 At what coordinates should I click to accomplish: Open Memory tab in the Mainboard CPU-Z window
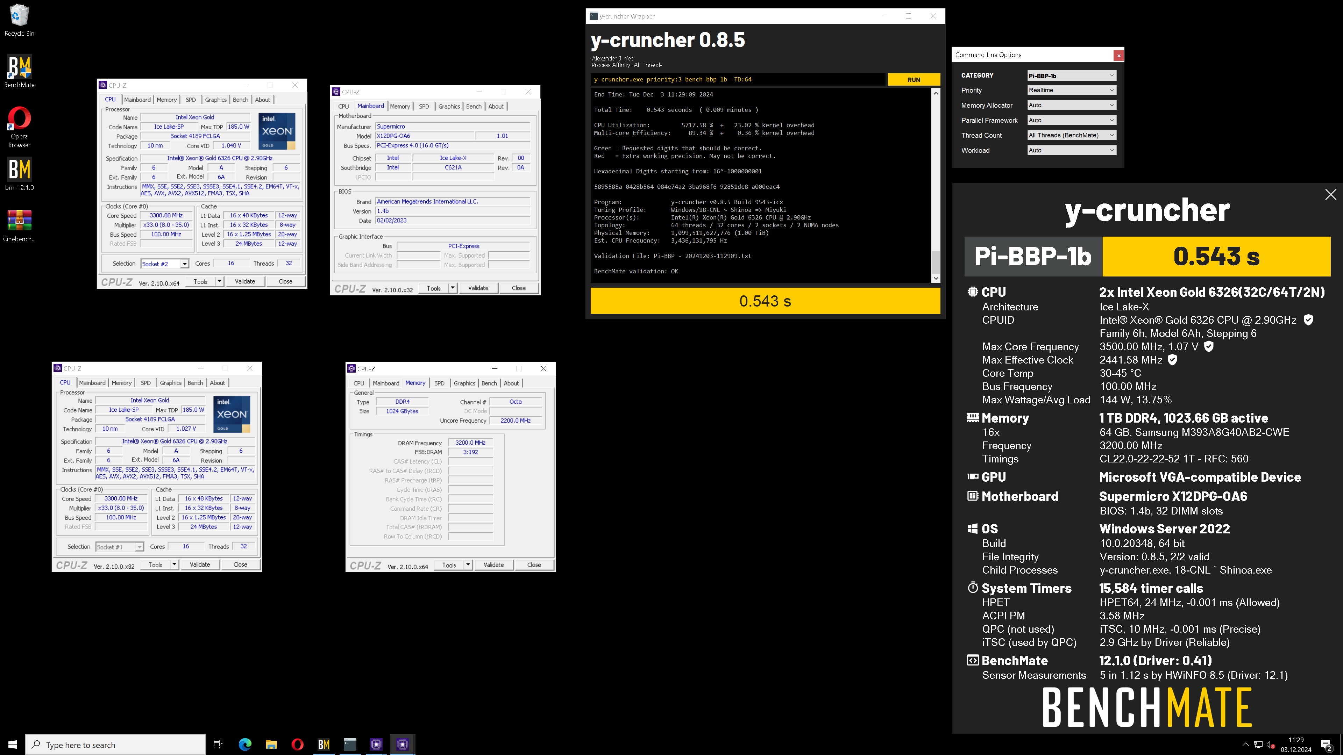tap(400, 106)
